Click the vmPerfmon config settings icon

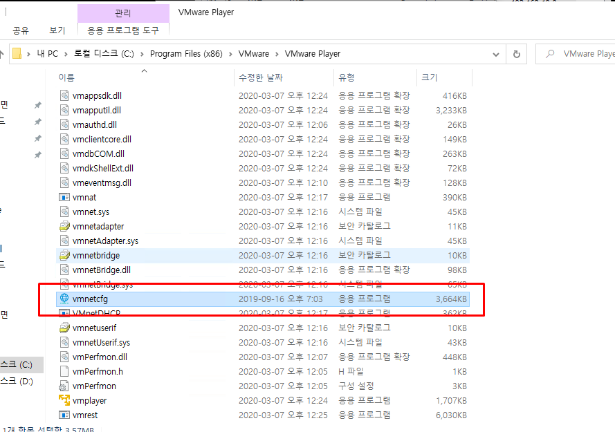(64, 386)
